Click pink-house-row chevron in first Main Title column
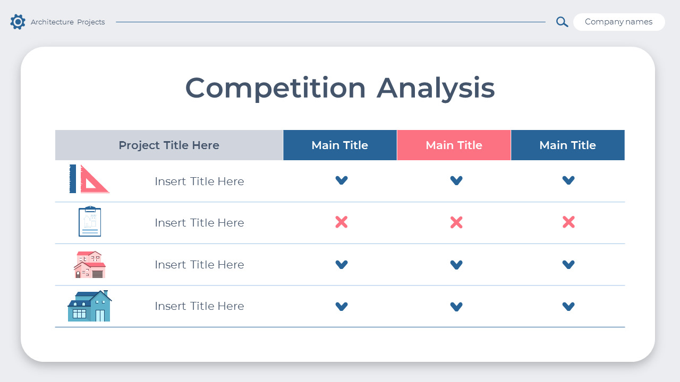The image size is (680, 382). coord(342,264)
